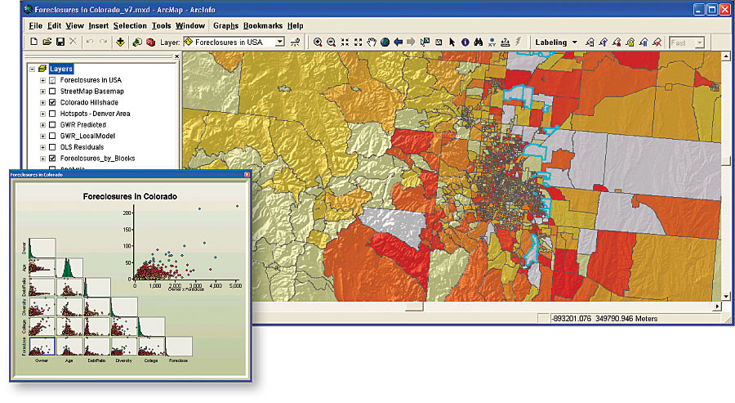Activate the Identify info tool
This screenshot has width=735, height=403.
(465, 43)
